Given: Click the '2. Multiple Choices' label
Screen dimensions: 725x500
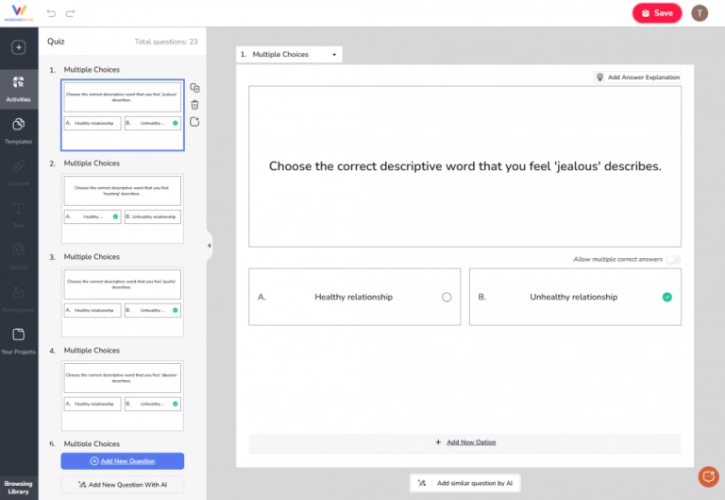Looking at the screenshot, I should [x=85, y=164].
